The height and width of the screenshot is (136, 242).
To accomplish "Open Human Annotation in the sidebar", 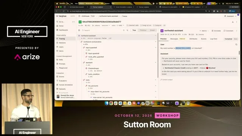I will [x=65, y=85].
